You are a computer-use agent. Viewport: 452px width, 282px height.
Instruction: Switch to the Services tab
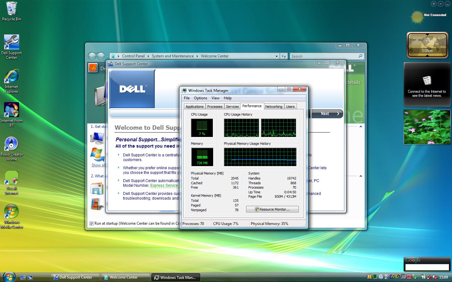232,107
